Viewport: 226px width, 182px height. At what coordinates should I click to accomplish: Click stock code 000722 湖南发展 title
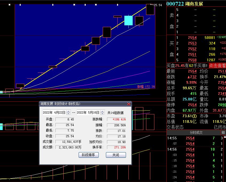(185, 3)
